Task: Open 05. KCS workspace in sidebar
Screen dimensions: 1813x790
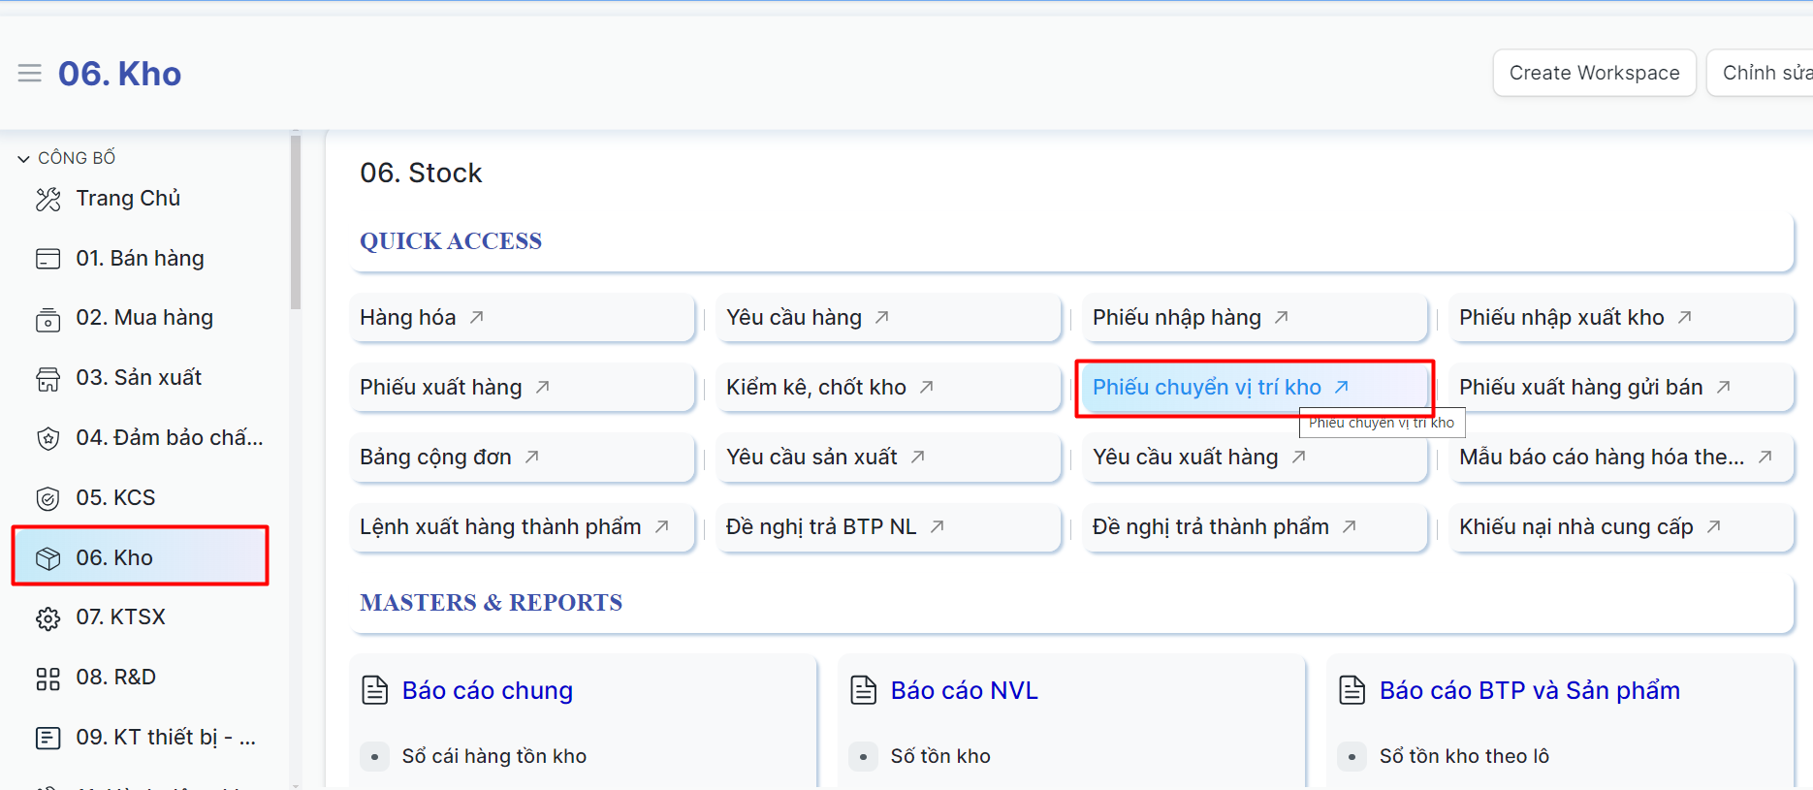Action: 116,498
